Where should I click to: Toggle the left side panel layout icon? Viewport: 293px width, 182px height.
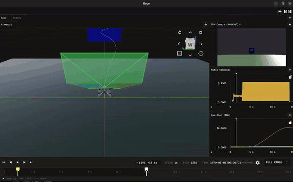(x=285, y=11)
